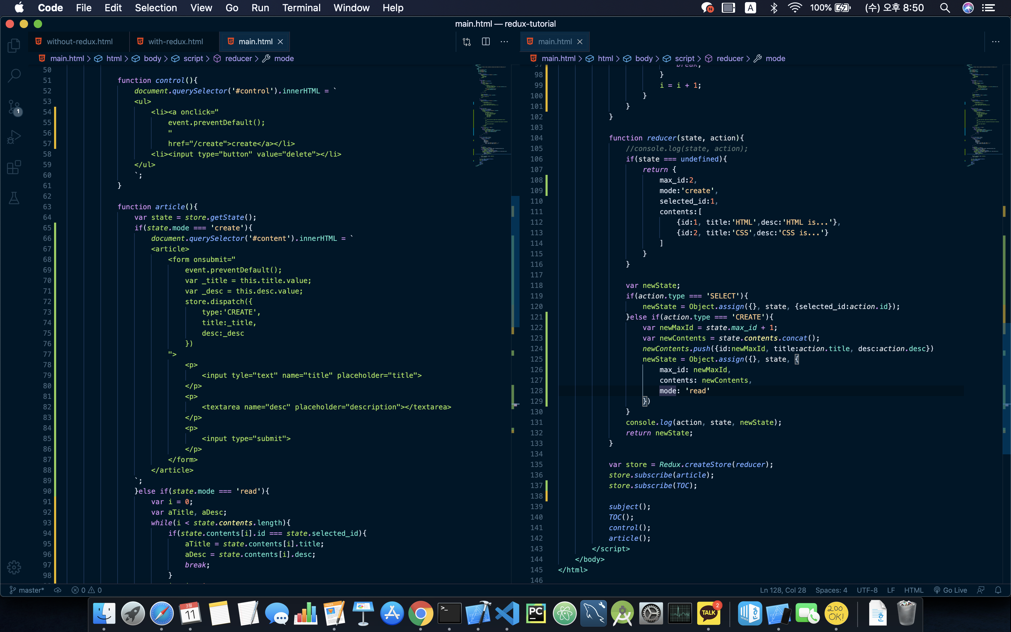
Task: Click Spaces: 4 indentation setting
Action: (x=831, y=590)
